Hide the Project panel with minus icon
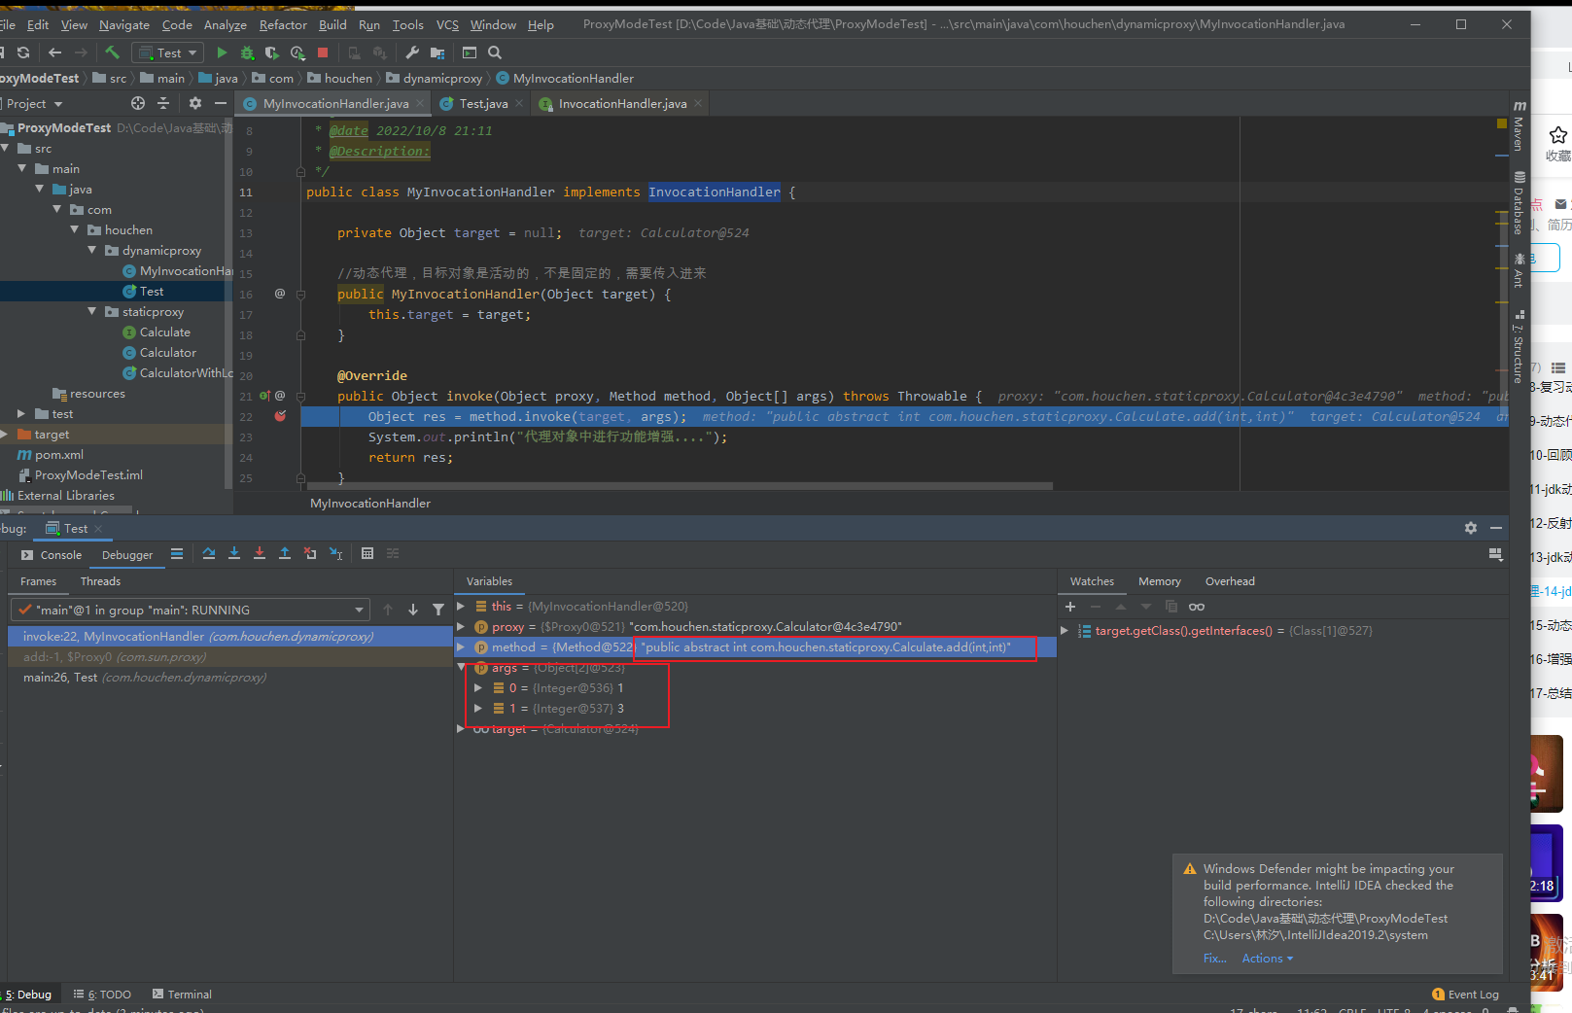The width and height of the screenshot is (1572, 1013). point(221,103)
